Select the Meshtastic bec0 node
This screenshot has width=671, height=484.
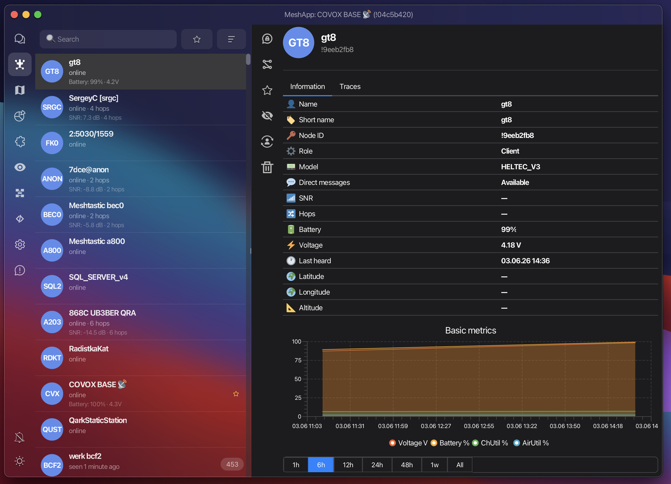(141, 215)
